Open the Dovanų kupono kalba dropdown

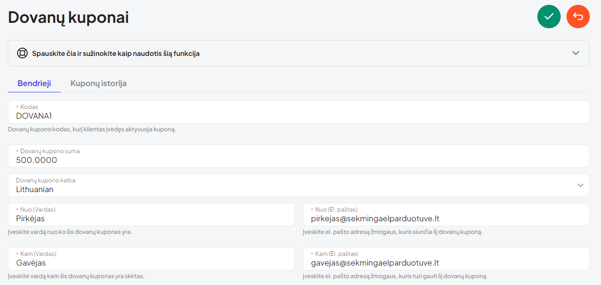point(299,185)
